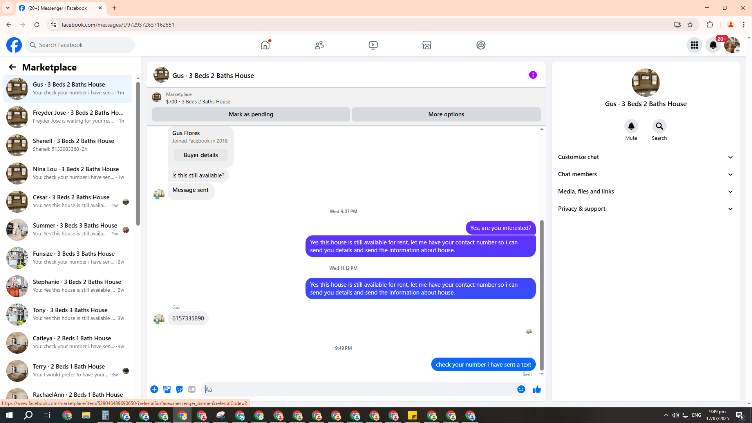Open the notifications bell icon
Screen dimensions: 752x423
tap(713, 45)
